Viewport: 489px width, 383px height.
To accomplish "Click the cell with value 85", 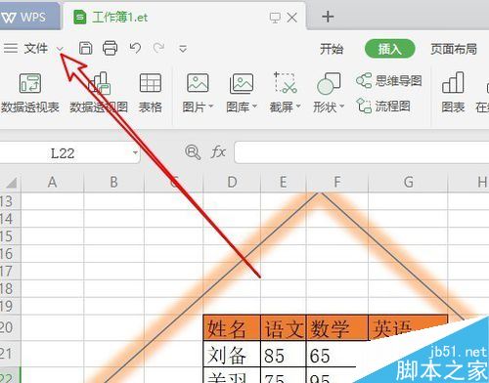I will pos(284,354).
